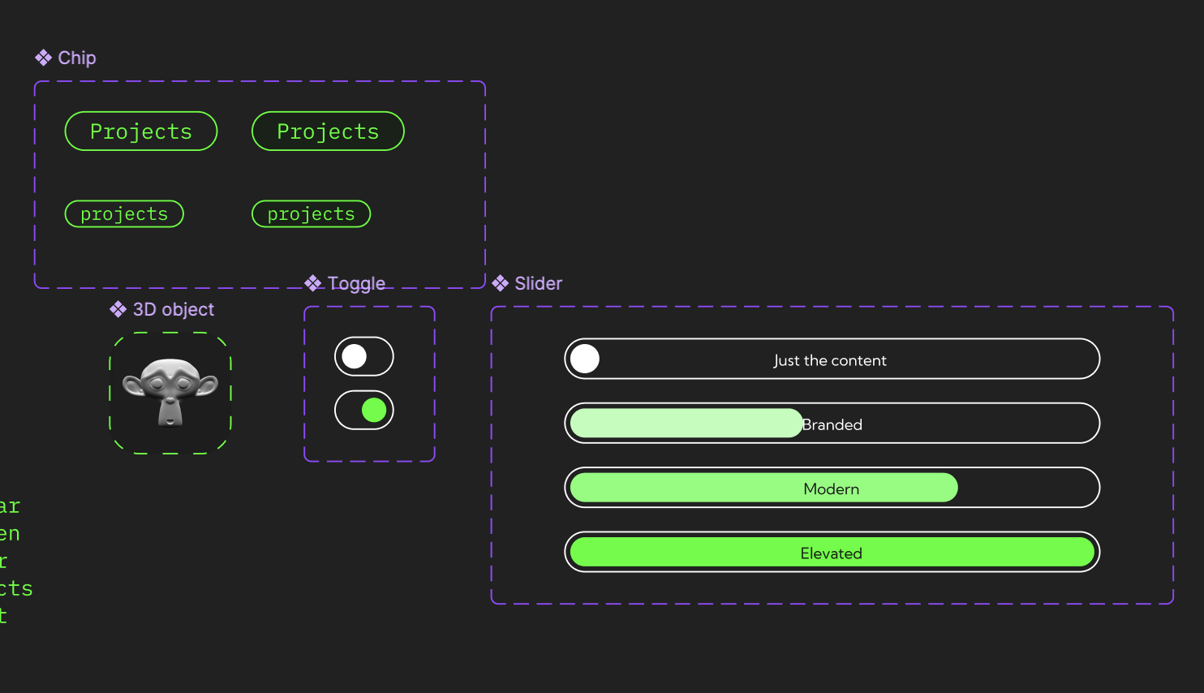
Task: Click the Branded slider's light green fill
Action: [686, 424]
